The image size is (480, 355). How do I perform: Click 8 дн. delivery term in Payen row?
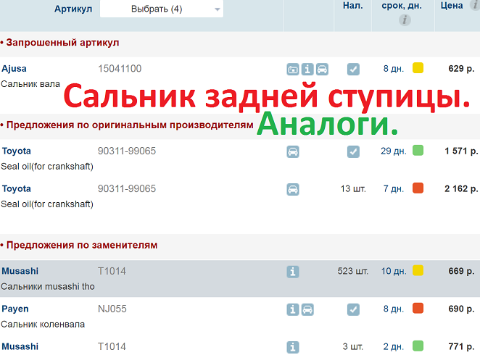[x=394, y=309]
